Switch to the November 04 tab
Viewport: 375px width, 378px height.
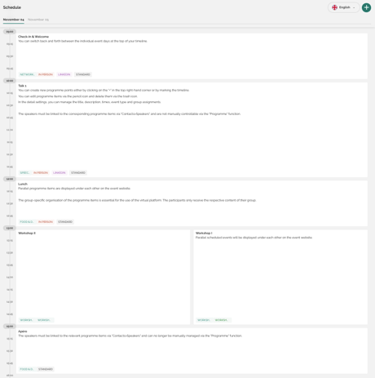[x=14, y=20]
